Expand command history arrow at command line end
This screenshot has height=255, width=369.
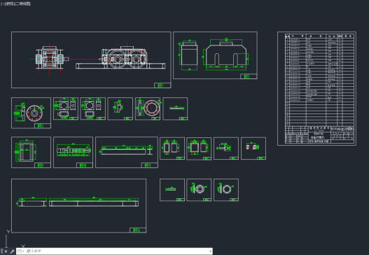click(x=210, y=251)
